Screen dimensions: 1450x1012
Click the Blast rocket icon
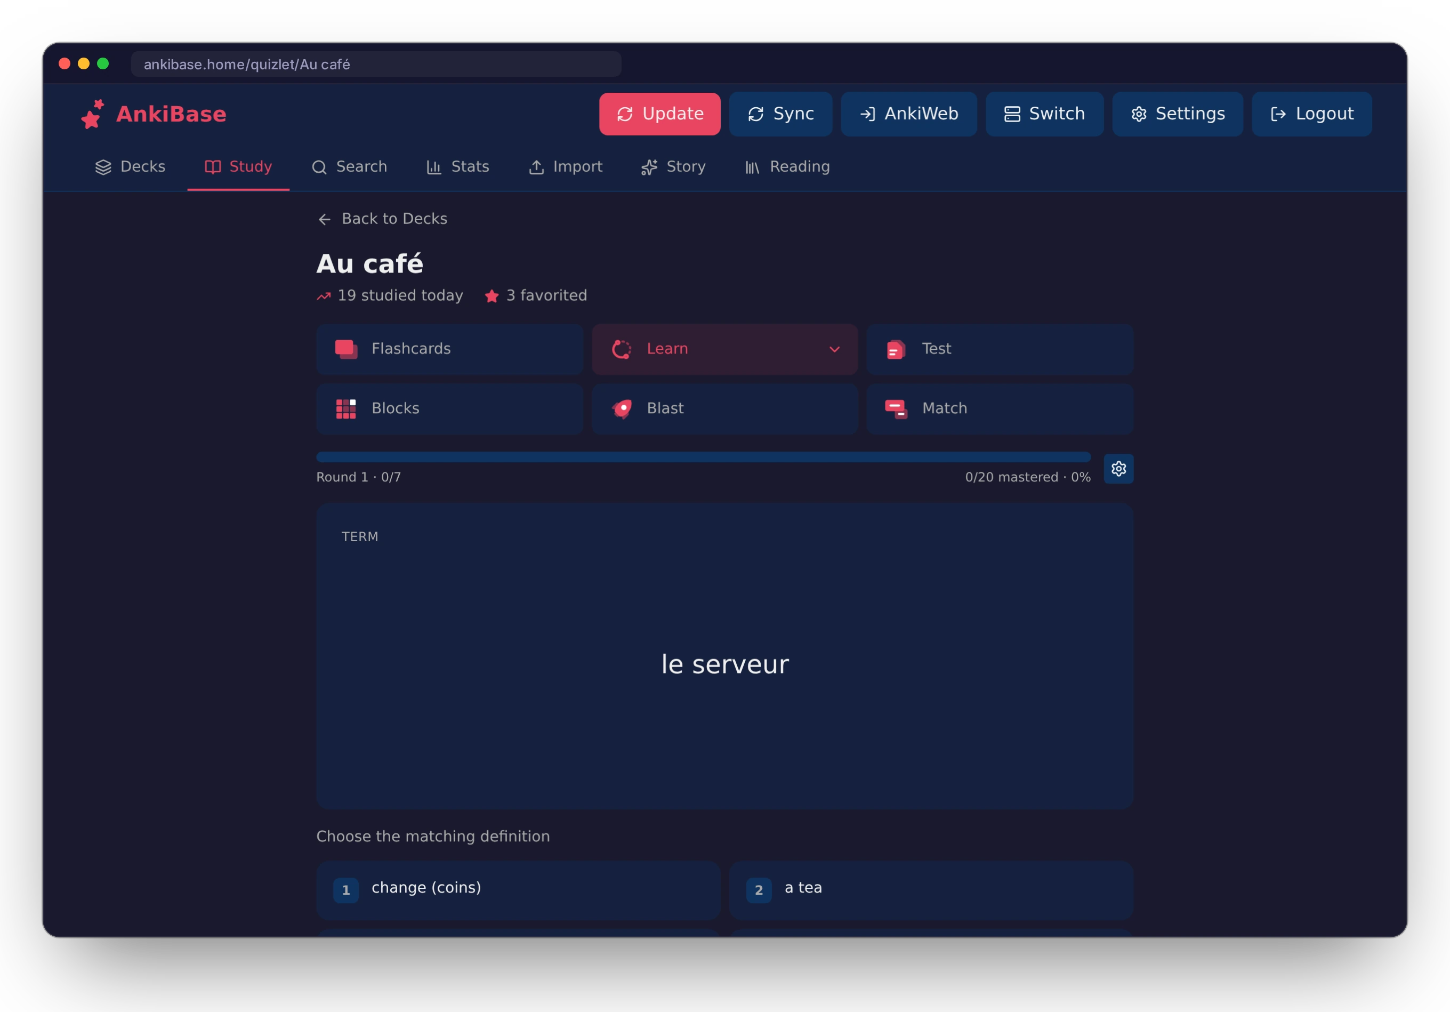(x=622, y=409)
